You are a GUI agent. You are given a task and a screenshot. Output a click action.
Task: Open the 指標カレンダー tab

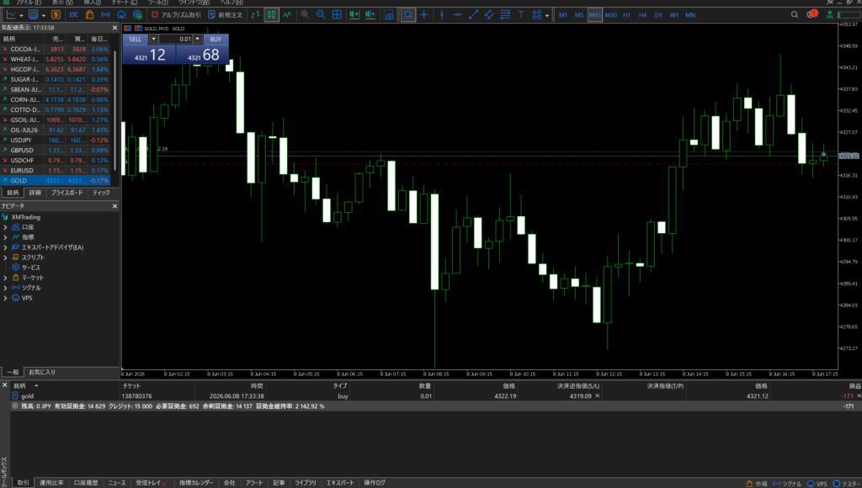pyautogui.click(x=196, y=482)
